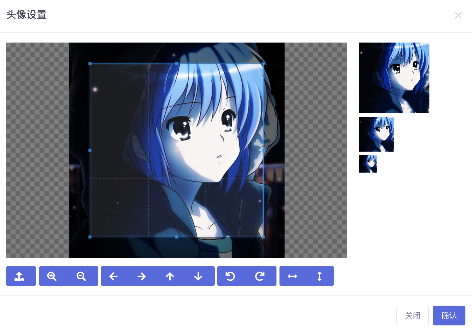Click the bottom-right crop box handle
The width and height of the screenshot is (472, 332).
tap(263, 237)
